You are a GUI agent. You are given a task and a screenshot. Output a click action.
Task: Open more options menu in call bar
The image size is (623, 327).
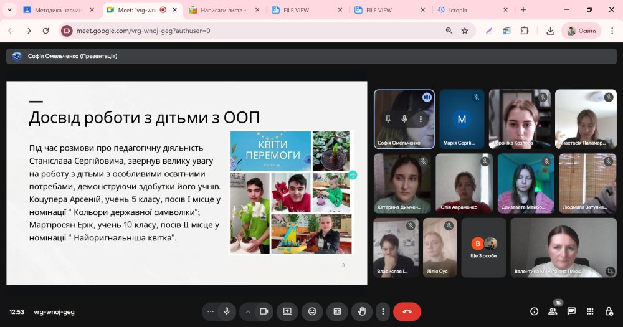coord(383,311)
